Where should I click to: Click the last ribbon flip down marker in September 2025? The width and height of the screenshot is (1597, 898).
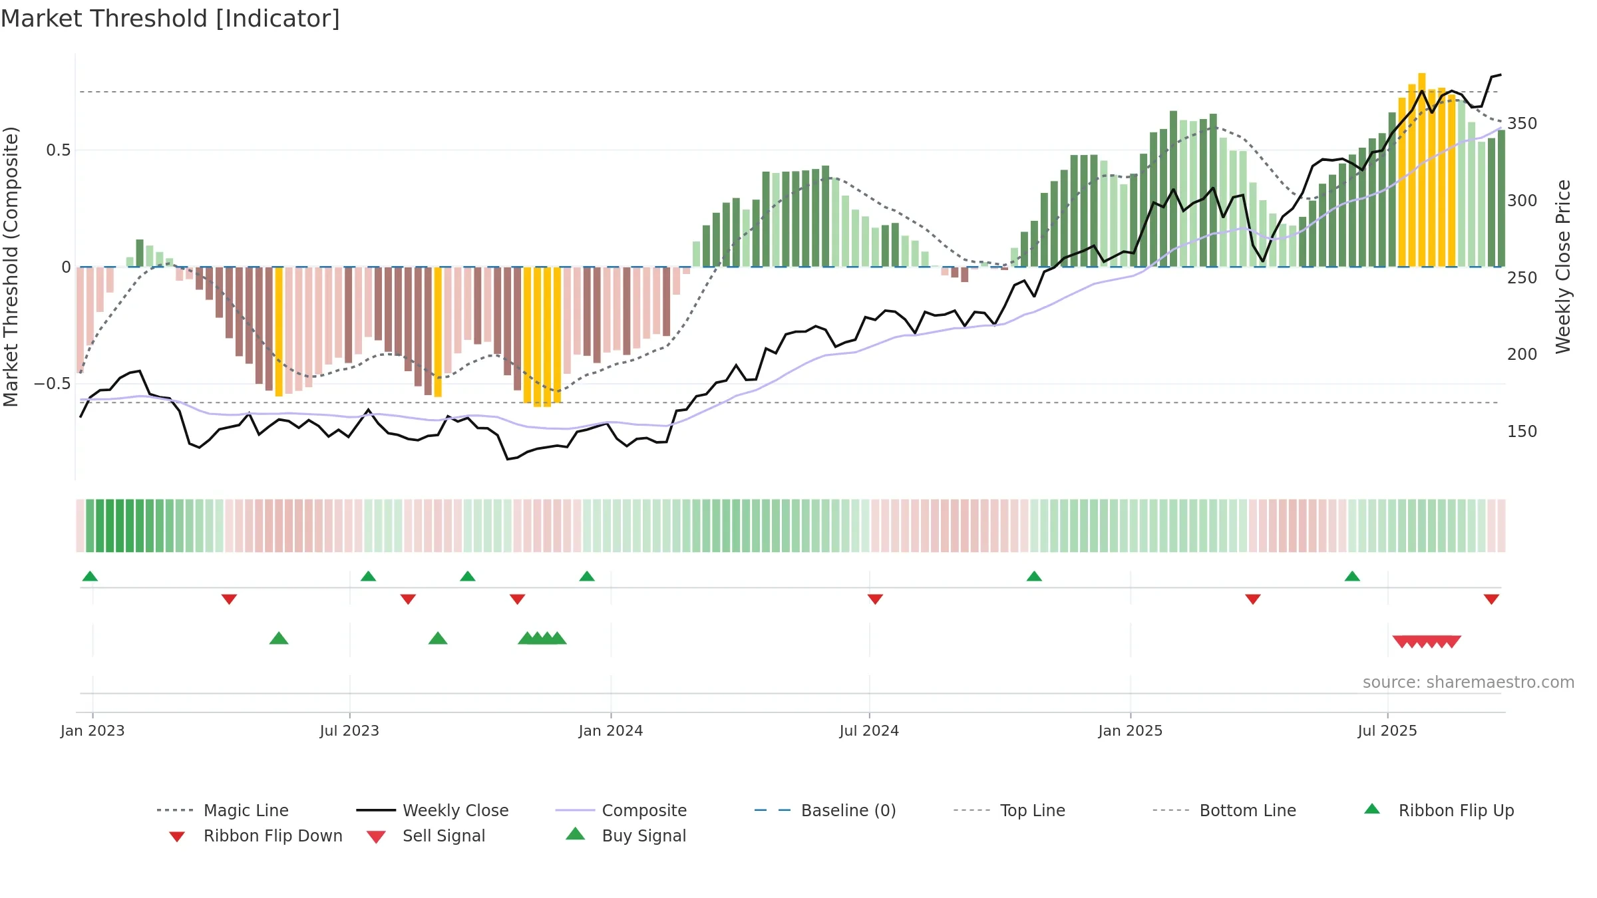1491,599
